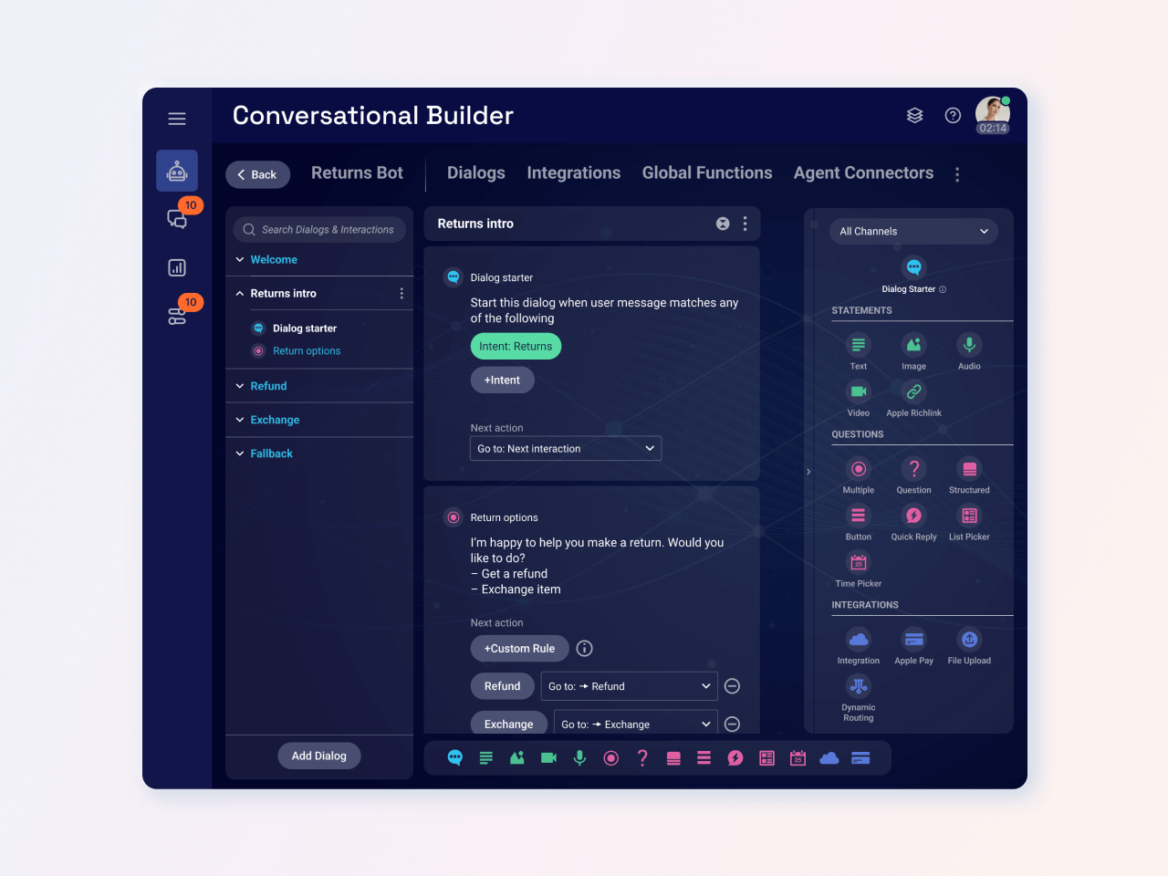This screenshot has height=876, width=1168.
Task: Open conversations icon with badge 10
Action: pos(177,218)
